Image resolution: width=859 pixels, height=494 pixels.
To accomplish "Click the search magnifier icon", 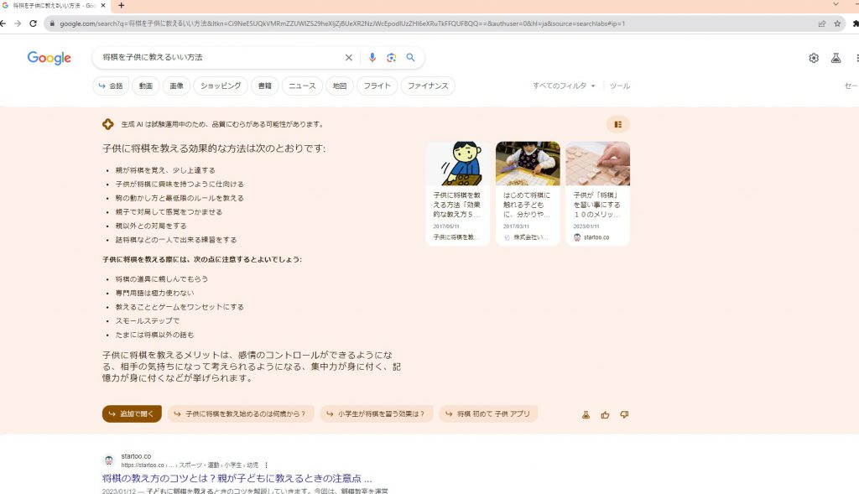I will tap(410, 57).
